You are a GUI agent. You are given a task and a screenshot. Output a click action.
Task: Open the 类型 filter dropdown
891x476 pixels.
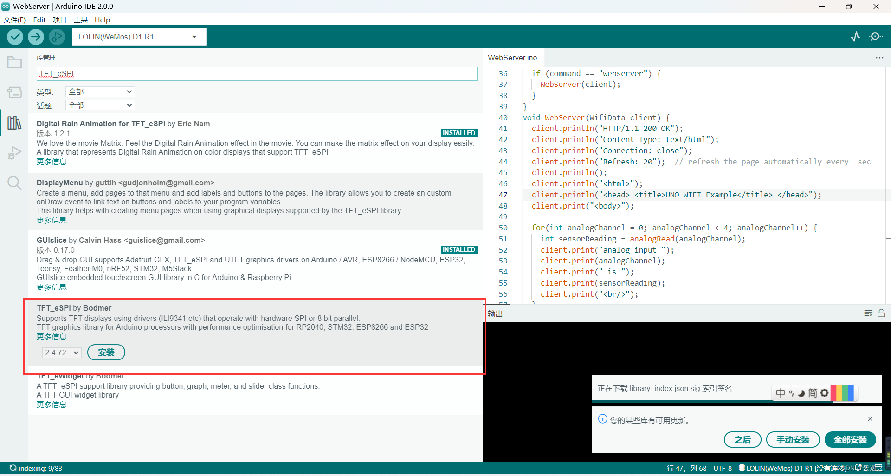point(100,92)
